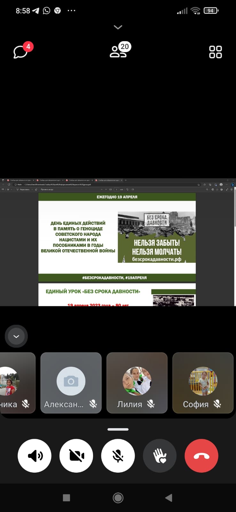
Task: Collapse the call header with the top chevron
Action: pyautogui.click(x=118, y=27)
